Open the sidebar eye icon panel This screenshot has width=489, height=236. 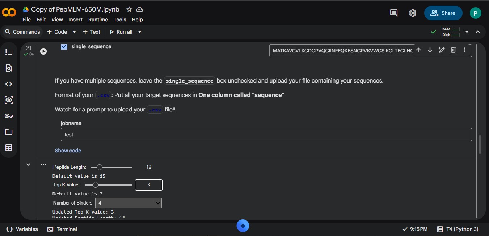9,100
